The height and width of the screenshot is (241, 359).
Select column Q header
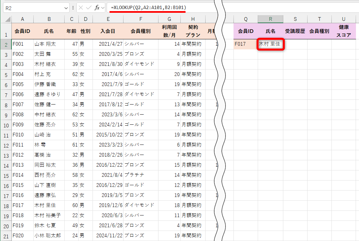[x=245, y=19]
